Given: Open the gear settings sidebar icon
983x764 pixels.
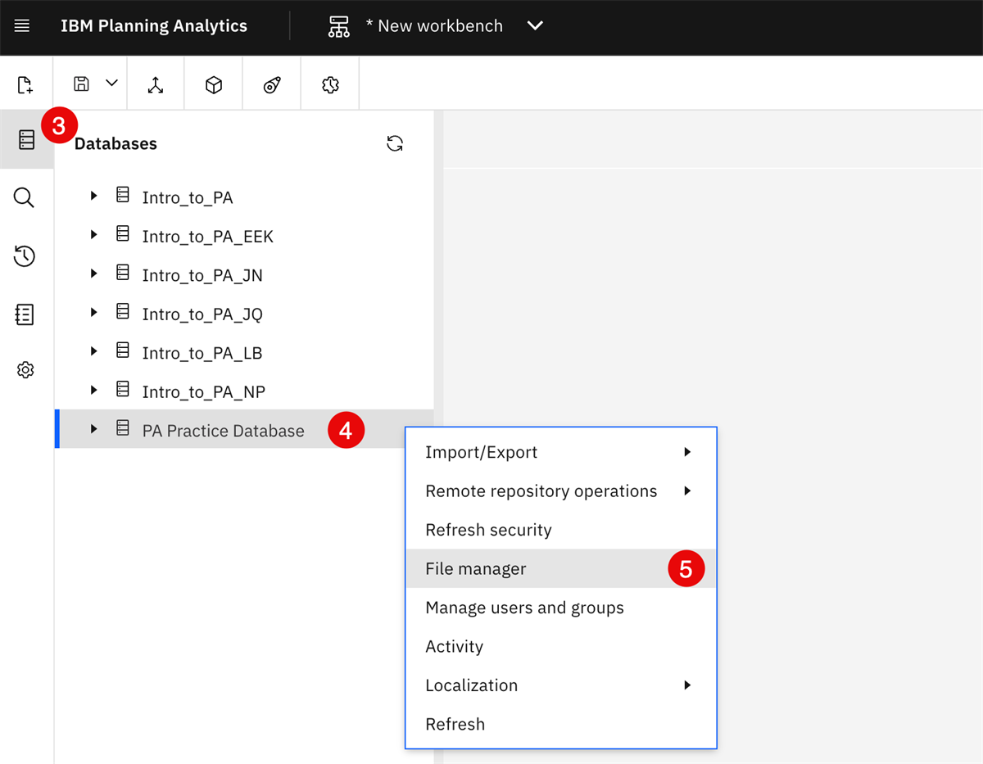Looking at the screenshot, I should coord(25,370).
